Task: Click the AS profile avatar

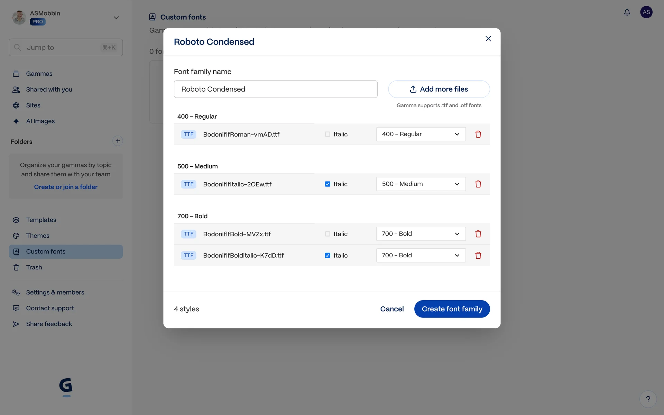Action: tap(646, 12)
